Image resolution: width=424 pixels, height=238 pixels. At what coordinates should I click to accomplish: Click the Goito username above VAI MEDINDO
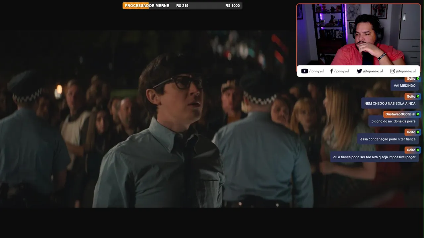pyautogui.click(x=411, y=79)
